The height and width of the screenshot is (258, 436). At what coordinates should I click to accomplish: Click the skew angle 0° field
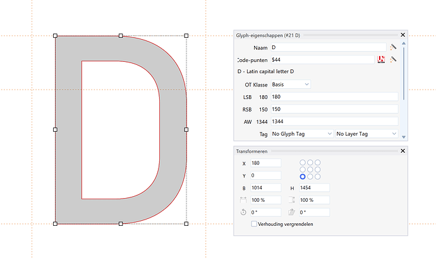click(315, 212)
